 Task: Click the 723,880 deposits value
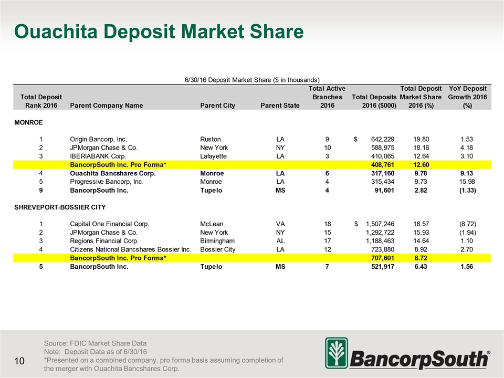383,249
